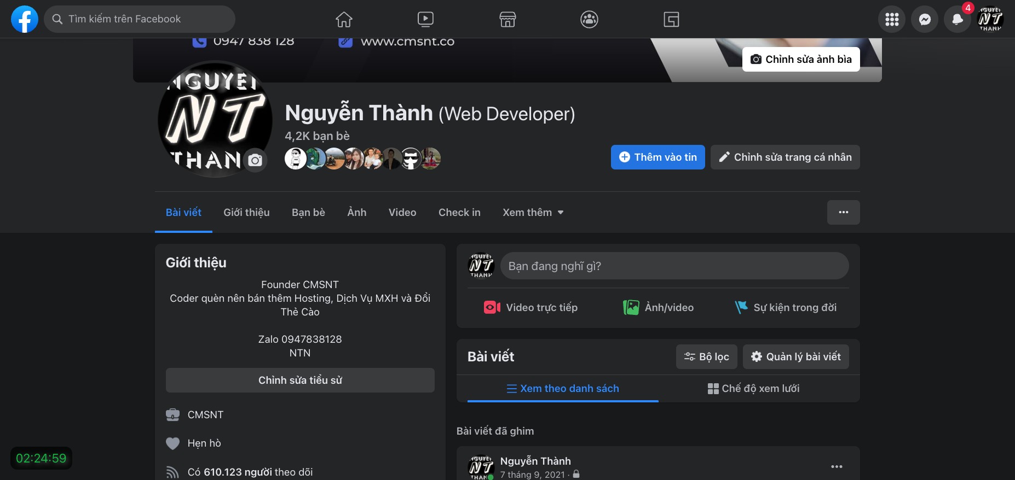Open Nguyễn Thành author link on pinned post
This screenshot has height=480, width=1015.
tap(535, 461)
